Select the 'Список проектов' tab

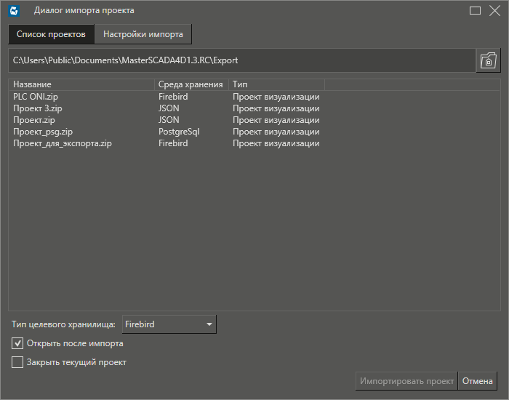coord(51,34)
